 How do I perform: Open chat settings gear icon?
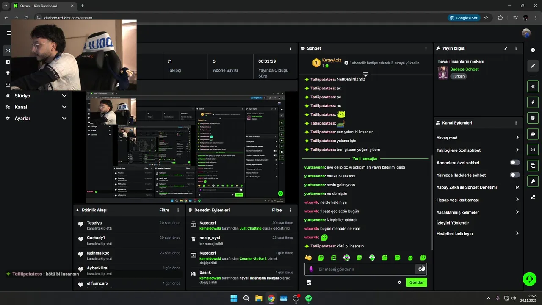coord(399,283)
